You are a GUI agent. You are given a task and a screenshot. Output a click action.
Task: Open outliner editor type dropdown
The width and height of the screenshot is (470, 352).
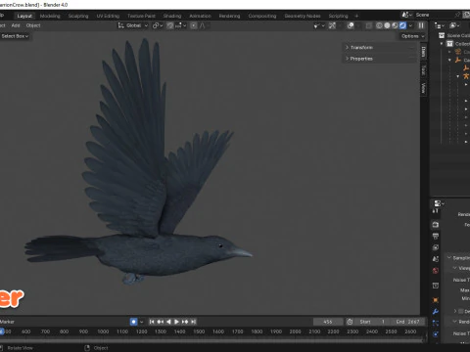pyautogui.click(x=440, y=25)
